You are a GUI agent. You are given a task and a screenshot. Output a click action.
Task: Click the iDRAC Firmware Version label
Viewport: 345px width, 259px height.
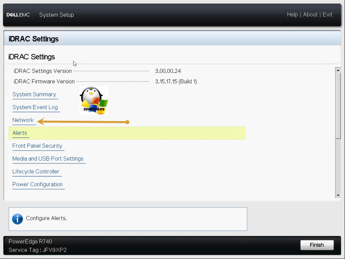point(44,82)
